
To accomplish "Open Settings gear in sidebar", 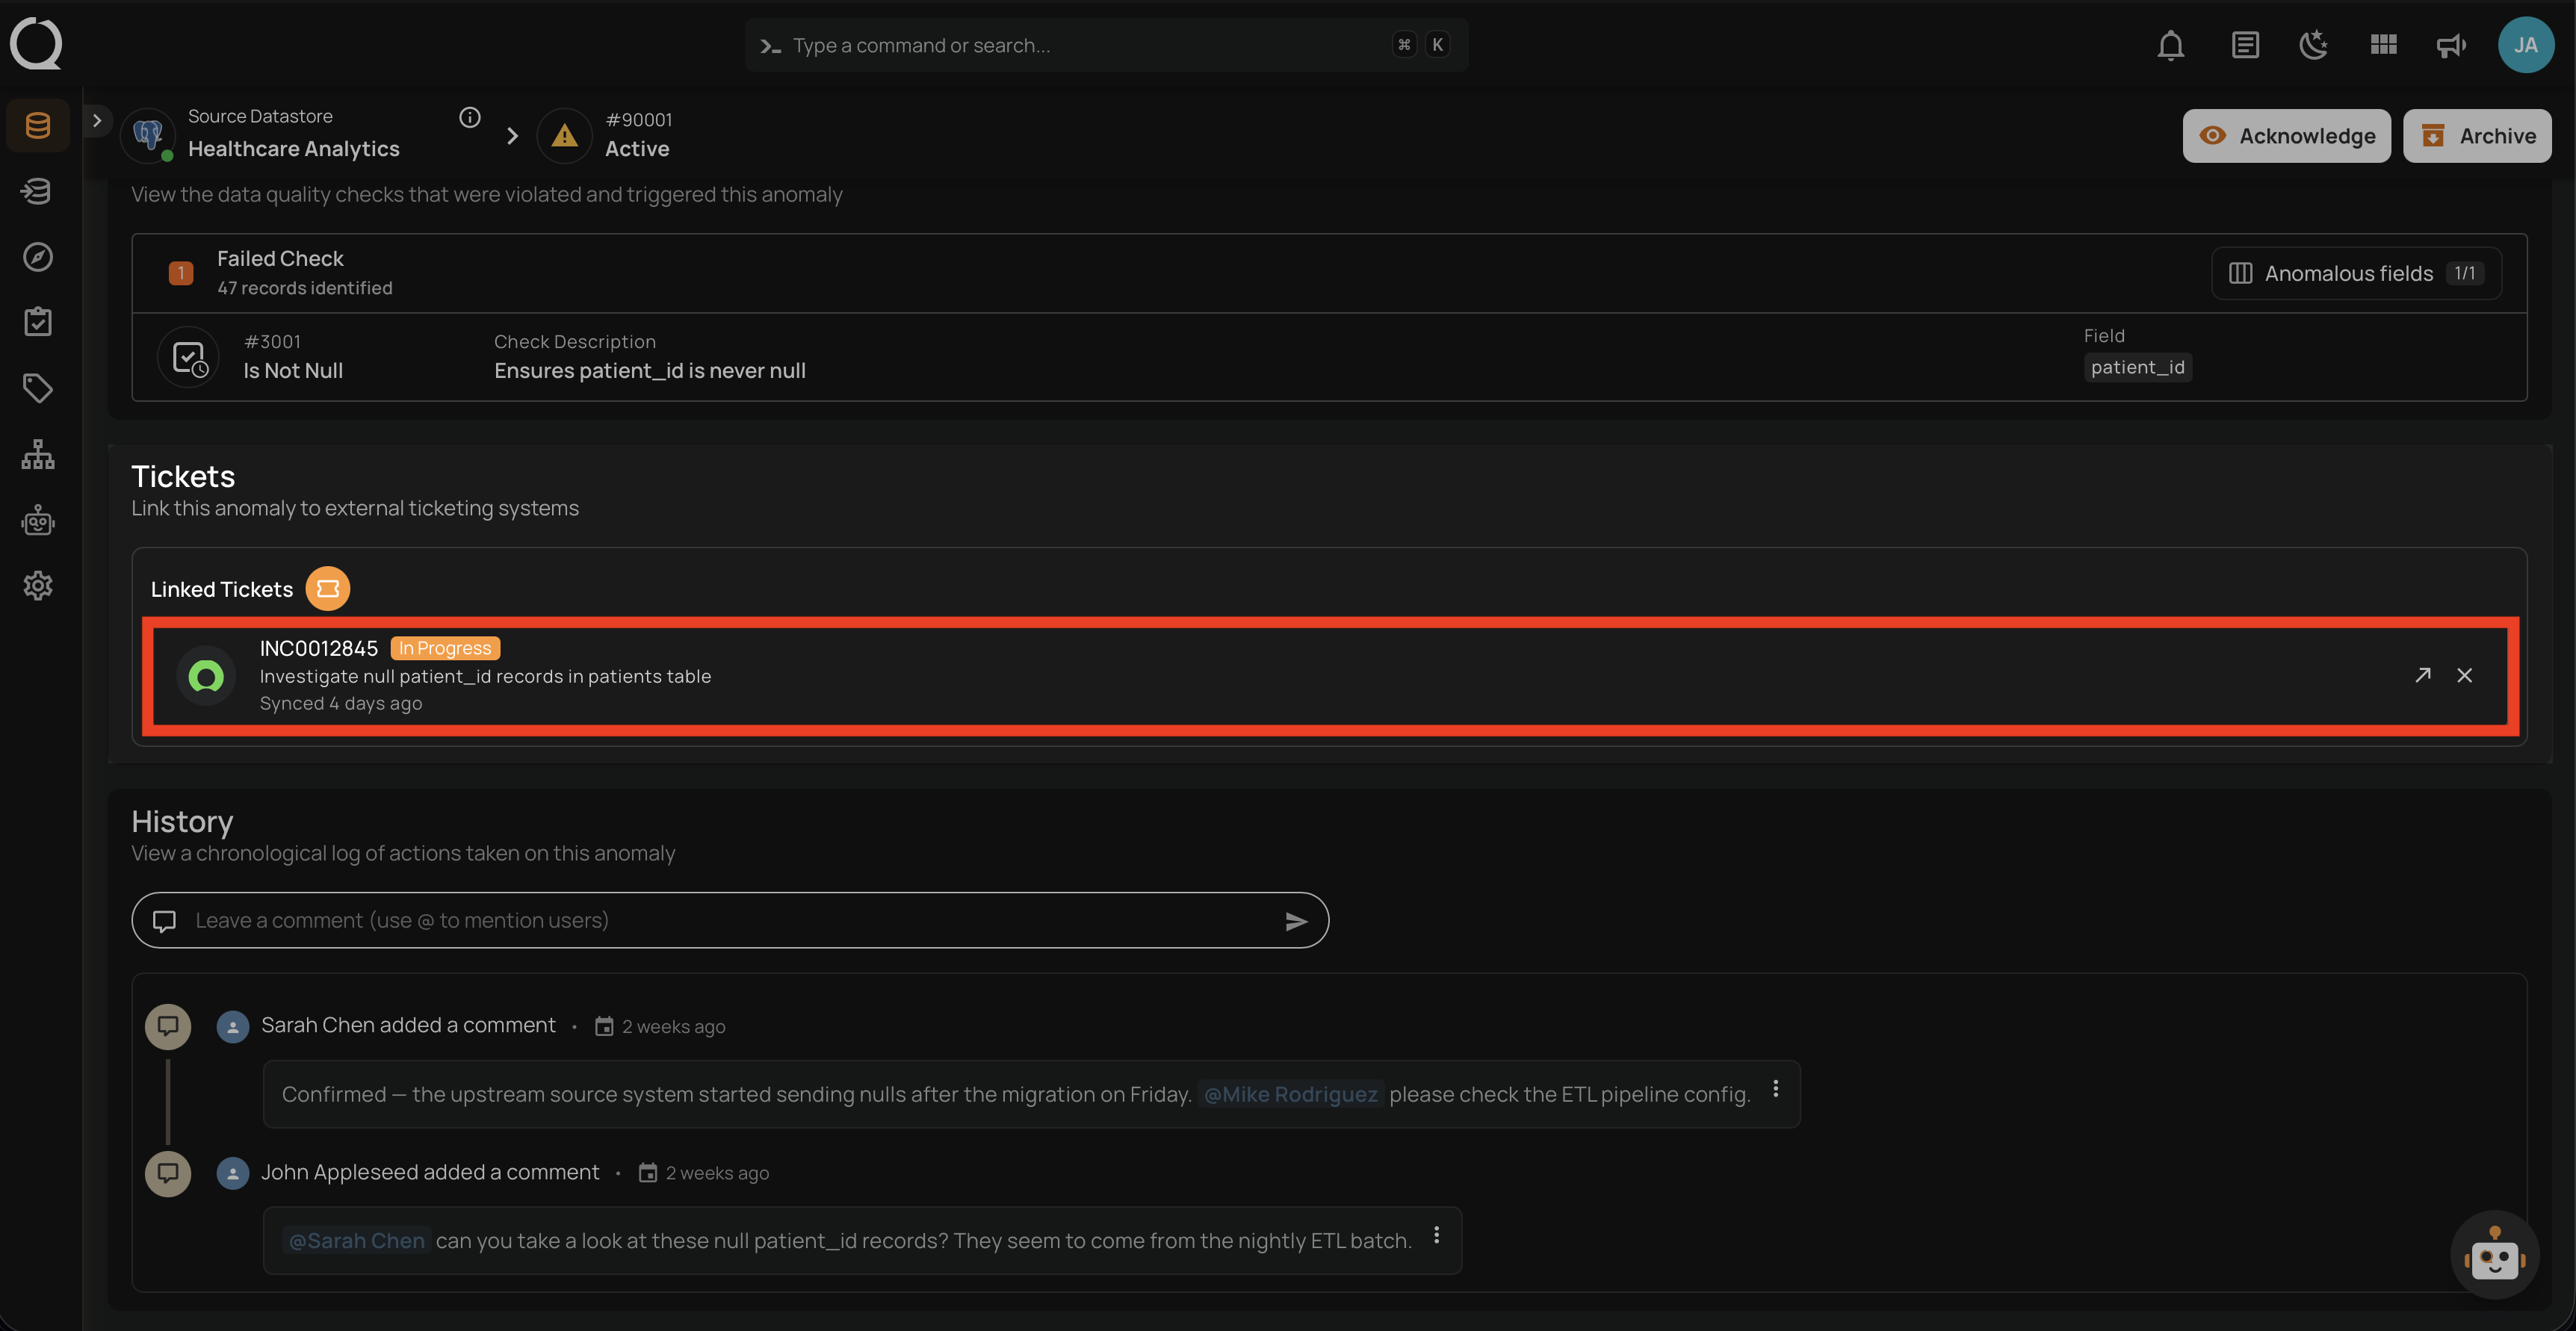I will 38,586.
